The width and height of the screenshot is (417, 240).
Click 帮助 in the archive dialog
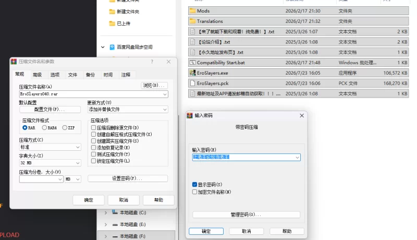(x=158, y=200)
